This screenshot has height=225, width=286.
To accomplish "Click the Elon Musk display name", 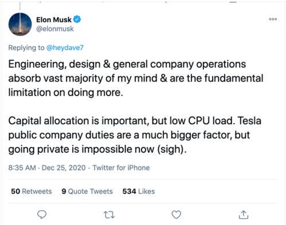I will coord(54,19).
